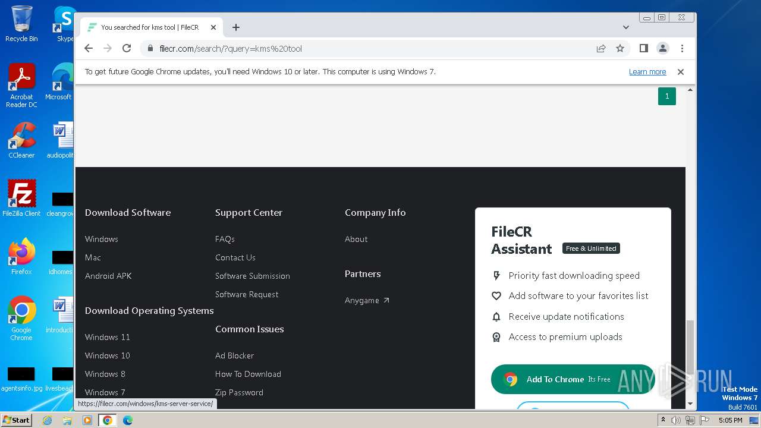This screenshot has width=761, height=428.
Task: Click the lightning priority download icon
Action: [496, 275]
